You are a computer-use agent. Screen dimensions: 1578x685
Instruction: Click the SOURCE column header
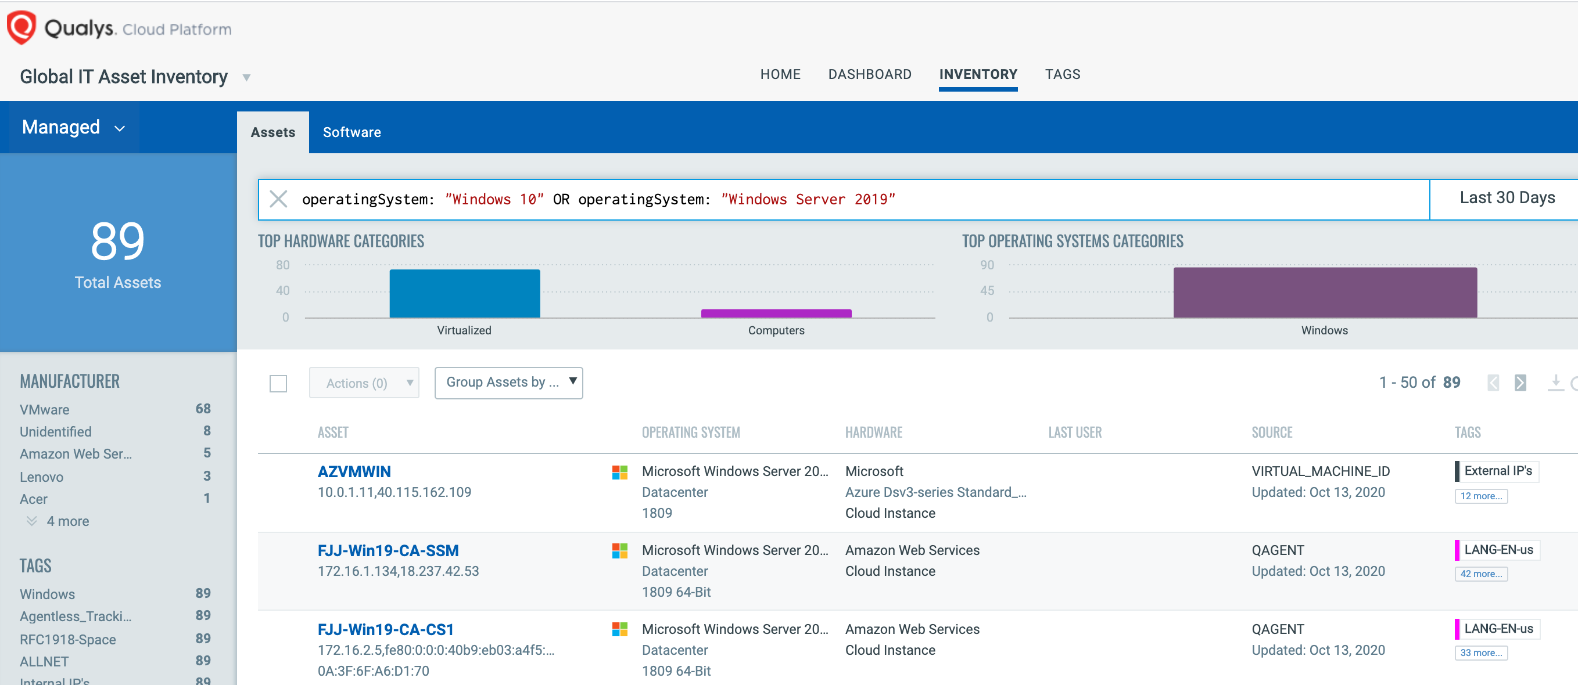(x=1272, y=433)
